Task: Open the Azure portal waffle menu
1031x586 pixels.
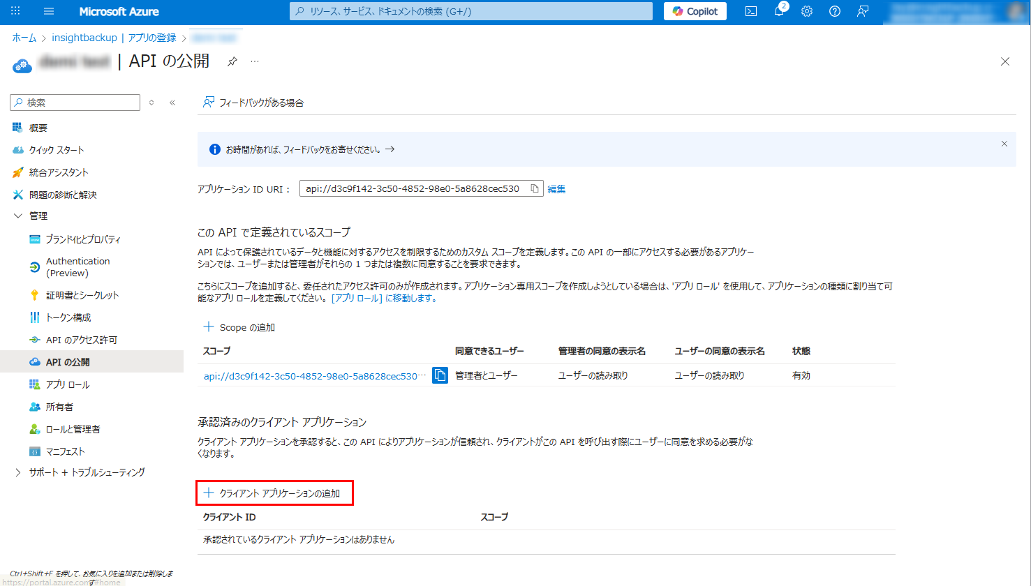Action: pos(15,11)
